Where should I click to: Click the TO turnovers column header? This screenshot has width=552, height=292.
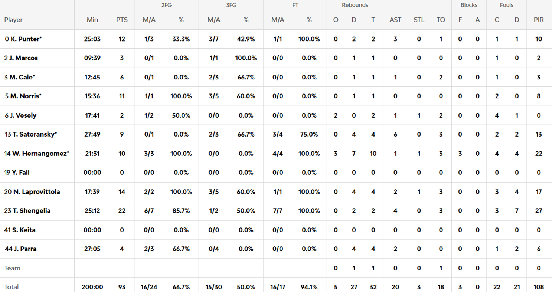441,20
